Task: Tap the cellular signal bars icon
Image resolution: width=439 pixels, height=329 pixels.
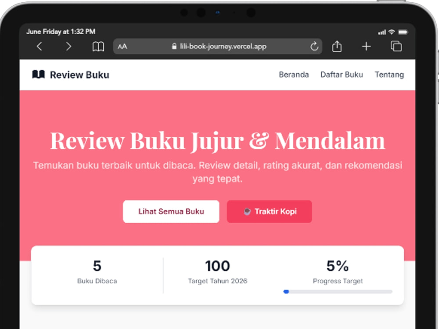Action: [x=382, y=32]
